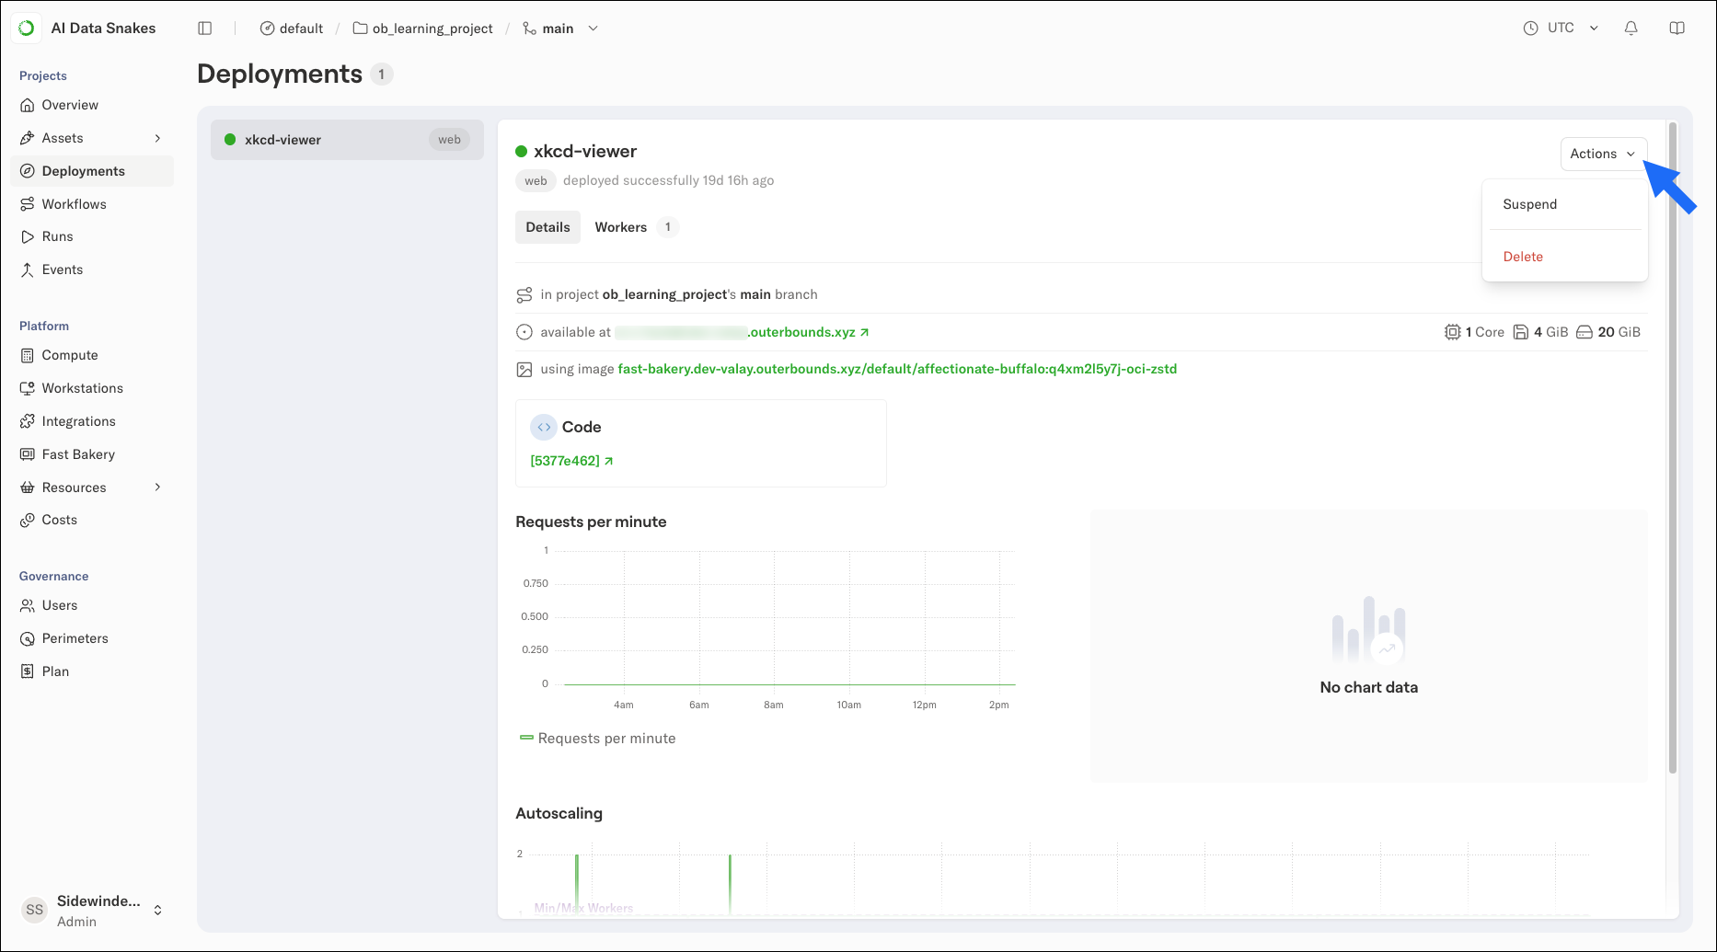Click the Resources basket icon

click(28, 487)
